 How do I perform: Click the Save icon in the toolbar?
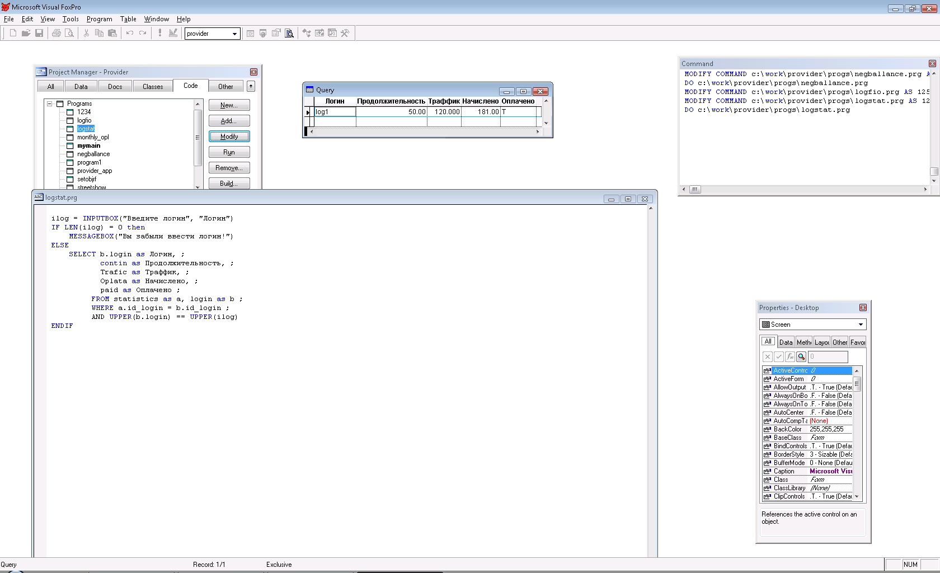[x=39, y=34]
